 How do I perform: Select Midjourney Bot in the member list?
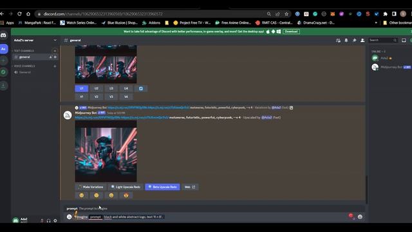pos(390,67)
